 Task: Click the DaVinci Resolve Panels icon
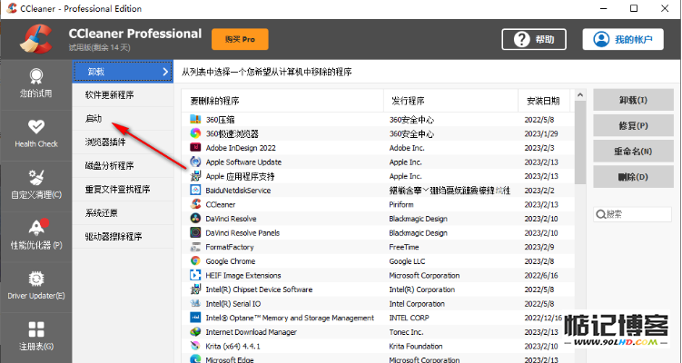(195, 232)
